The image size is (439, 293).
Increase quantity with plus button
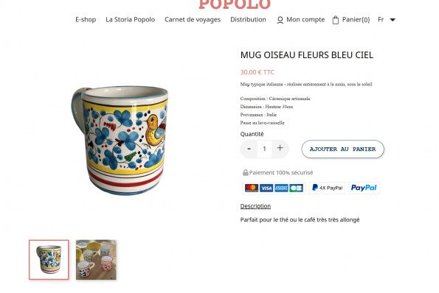(280, 148)
